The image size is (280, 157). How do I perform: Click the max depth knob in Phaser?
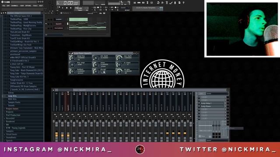click(119, 58)
